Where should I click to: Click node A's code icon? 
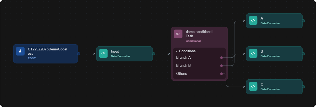click(x=253, y=20)
